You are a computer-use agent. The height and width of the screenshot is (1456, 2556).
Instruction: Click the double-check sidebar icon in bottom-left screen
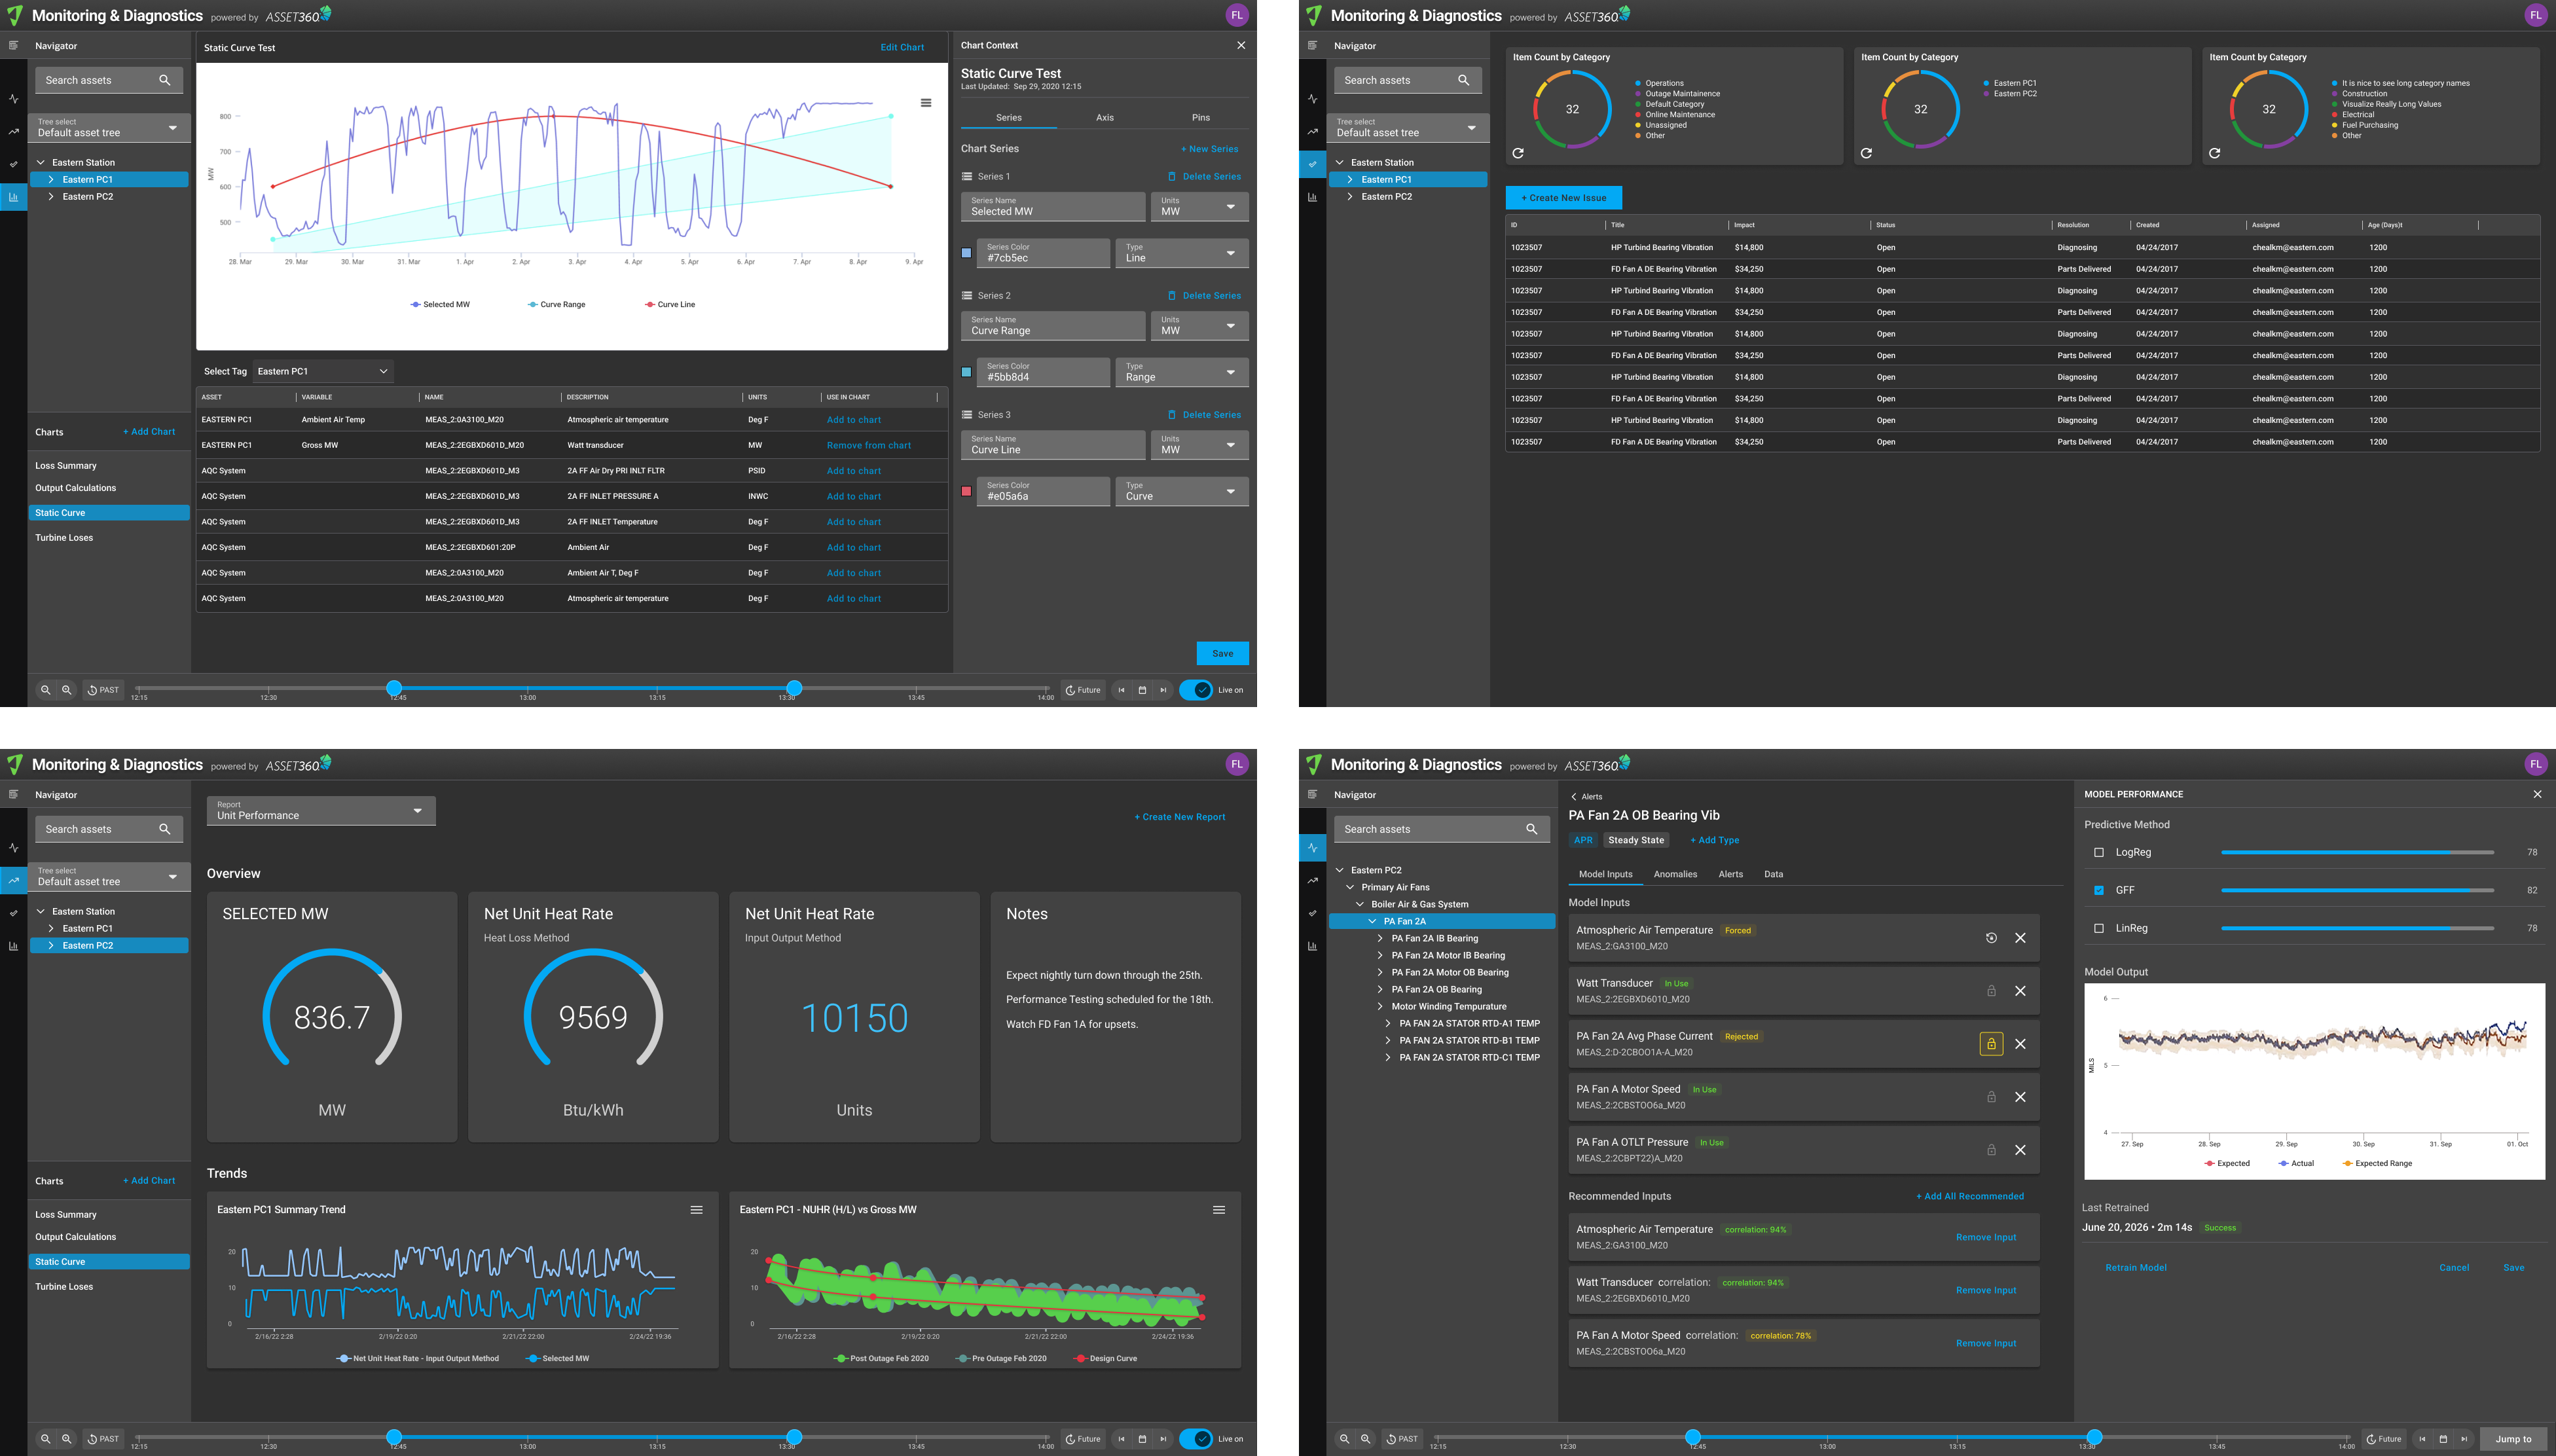(14, 913)
